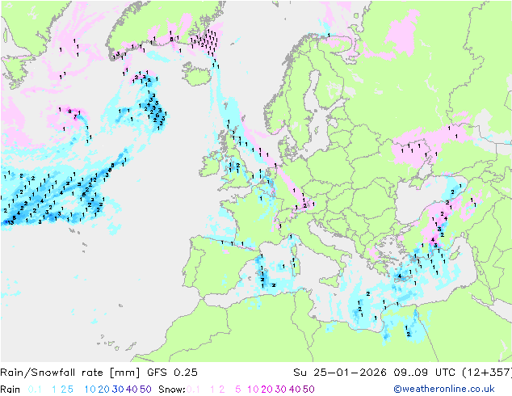Pick the Snow 40 legend color value

(x=295, y=390)
